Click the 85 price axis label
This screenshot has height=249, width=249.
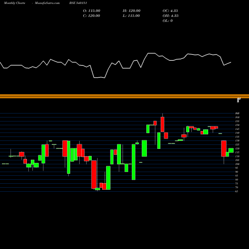[x=237, y=176]
